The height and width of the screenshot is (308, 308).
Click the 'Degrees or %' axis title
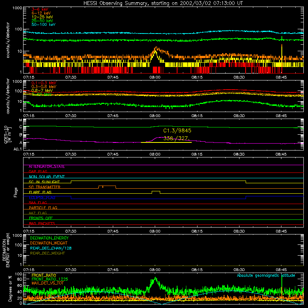(10, 288)
